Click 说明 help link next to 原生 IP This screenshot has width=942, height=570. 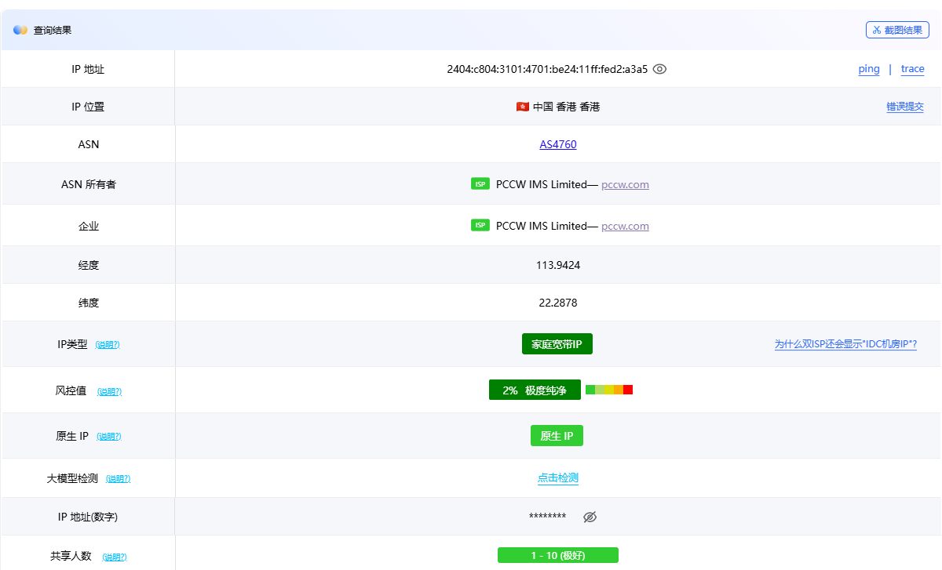[109, 437]
